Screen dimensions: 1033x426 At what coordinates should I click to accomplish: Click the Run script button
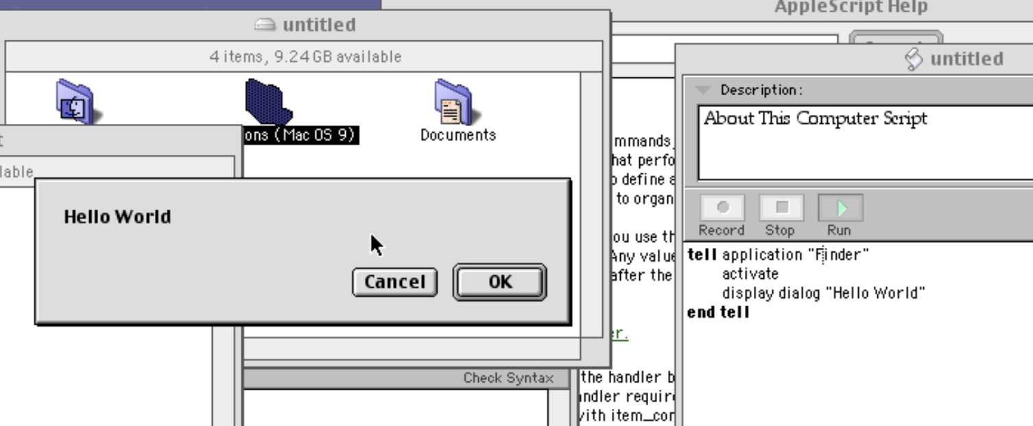point(840,208)
